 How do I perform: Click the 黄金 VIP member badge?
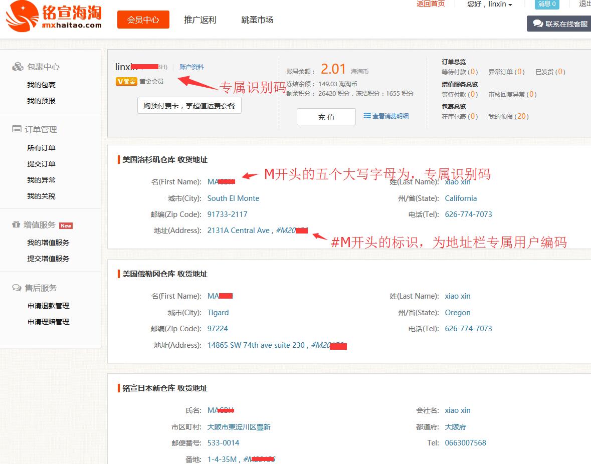click(126, 81)
